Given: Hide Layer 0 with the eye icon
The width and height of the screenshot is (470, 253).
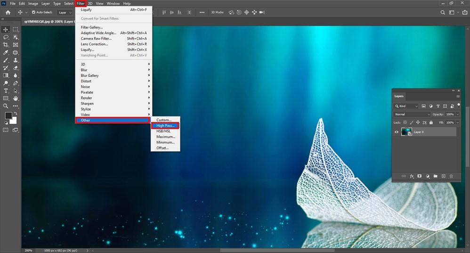Looking at the screenshot, I should [x=397, y=132].
